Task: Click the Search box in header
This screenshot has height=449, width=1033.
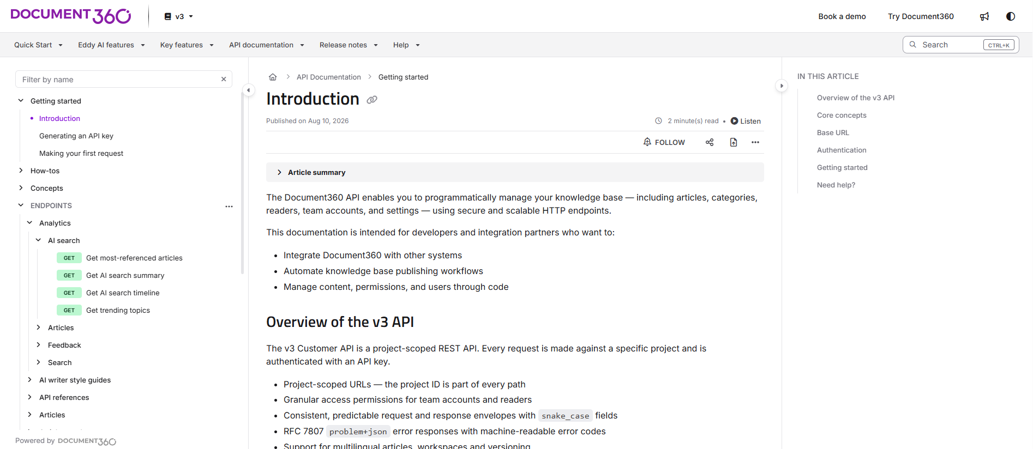Action: pyautogui.click(x=961, y=45)
